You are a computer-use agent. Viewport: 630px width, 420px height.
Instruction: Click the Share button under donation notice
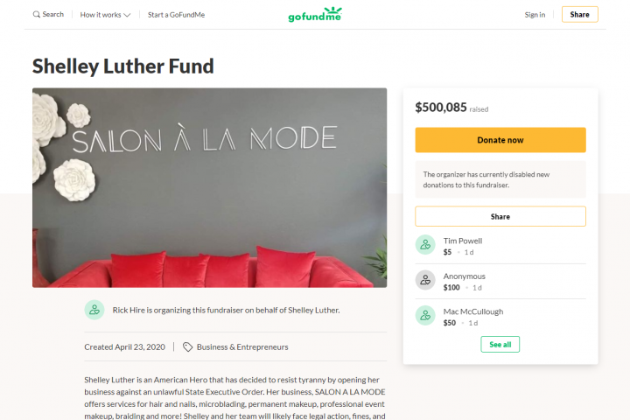[x=500, y=216]
